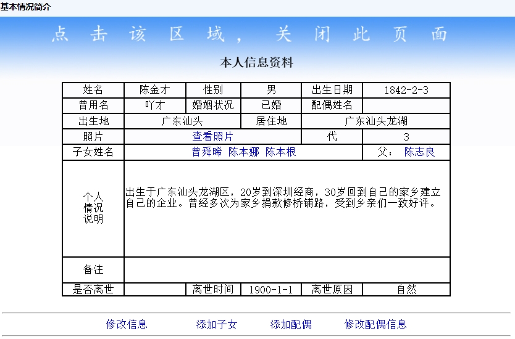Click the 本人信息资料 heading

click(x=256, y=62)
